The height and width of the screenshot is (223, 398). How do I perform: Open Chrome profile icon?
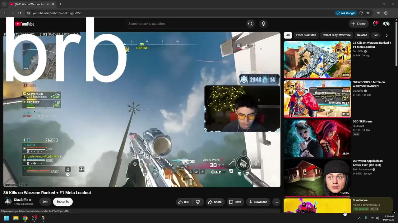pos(386,13)
